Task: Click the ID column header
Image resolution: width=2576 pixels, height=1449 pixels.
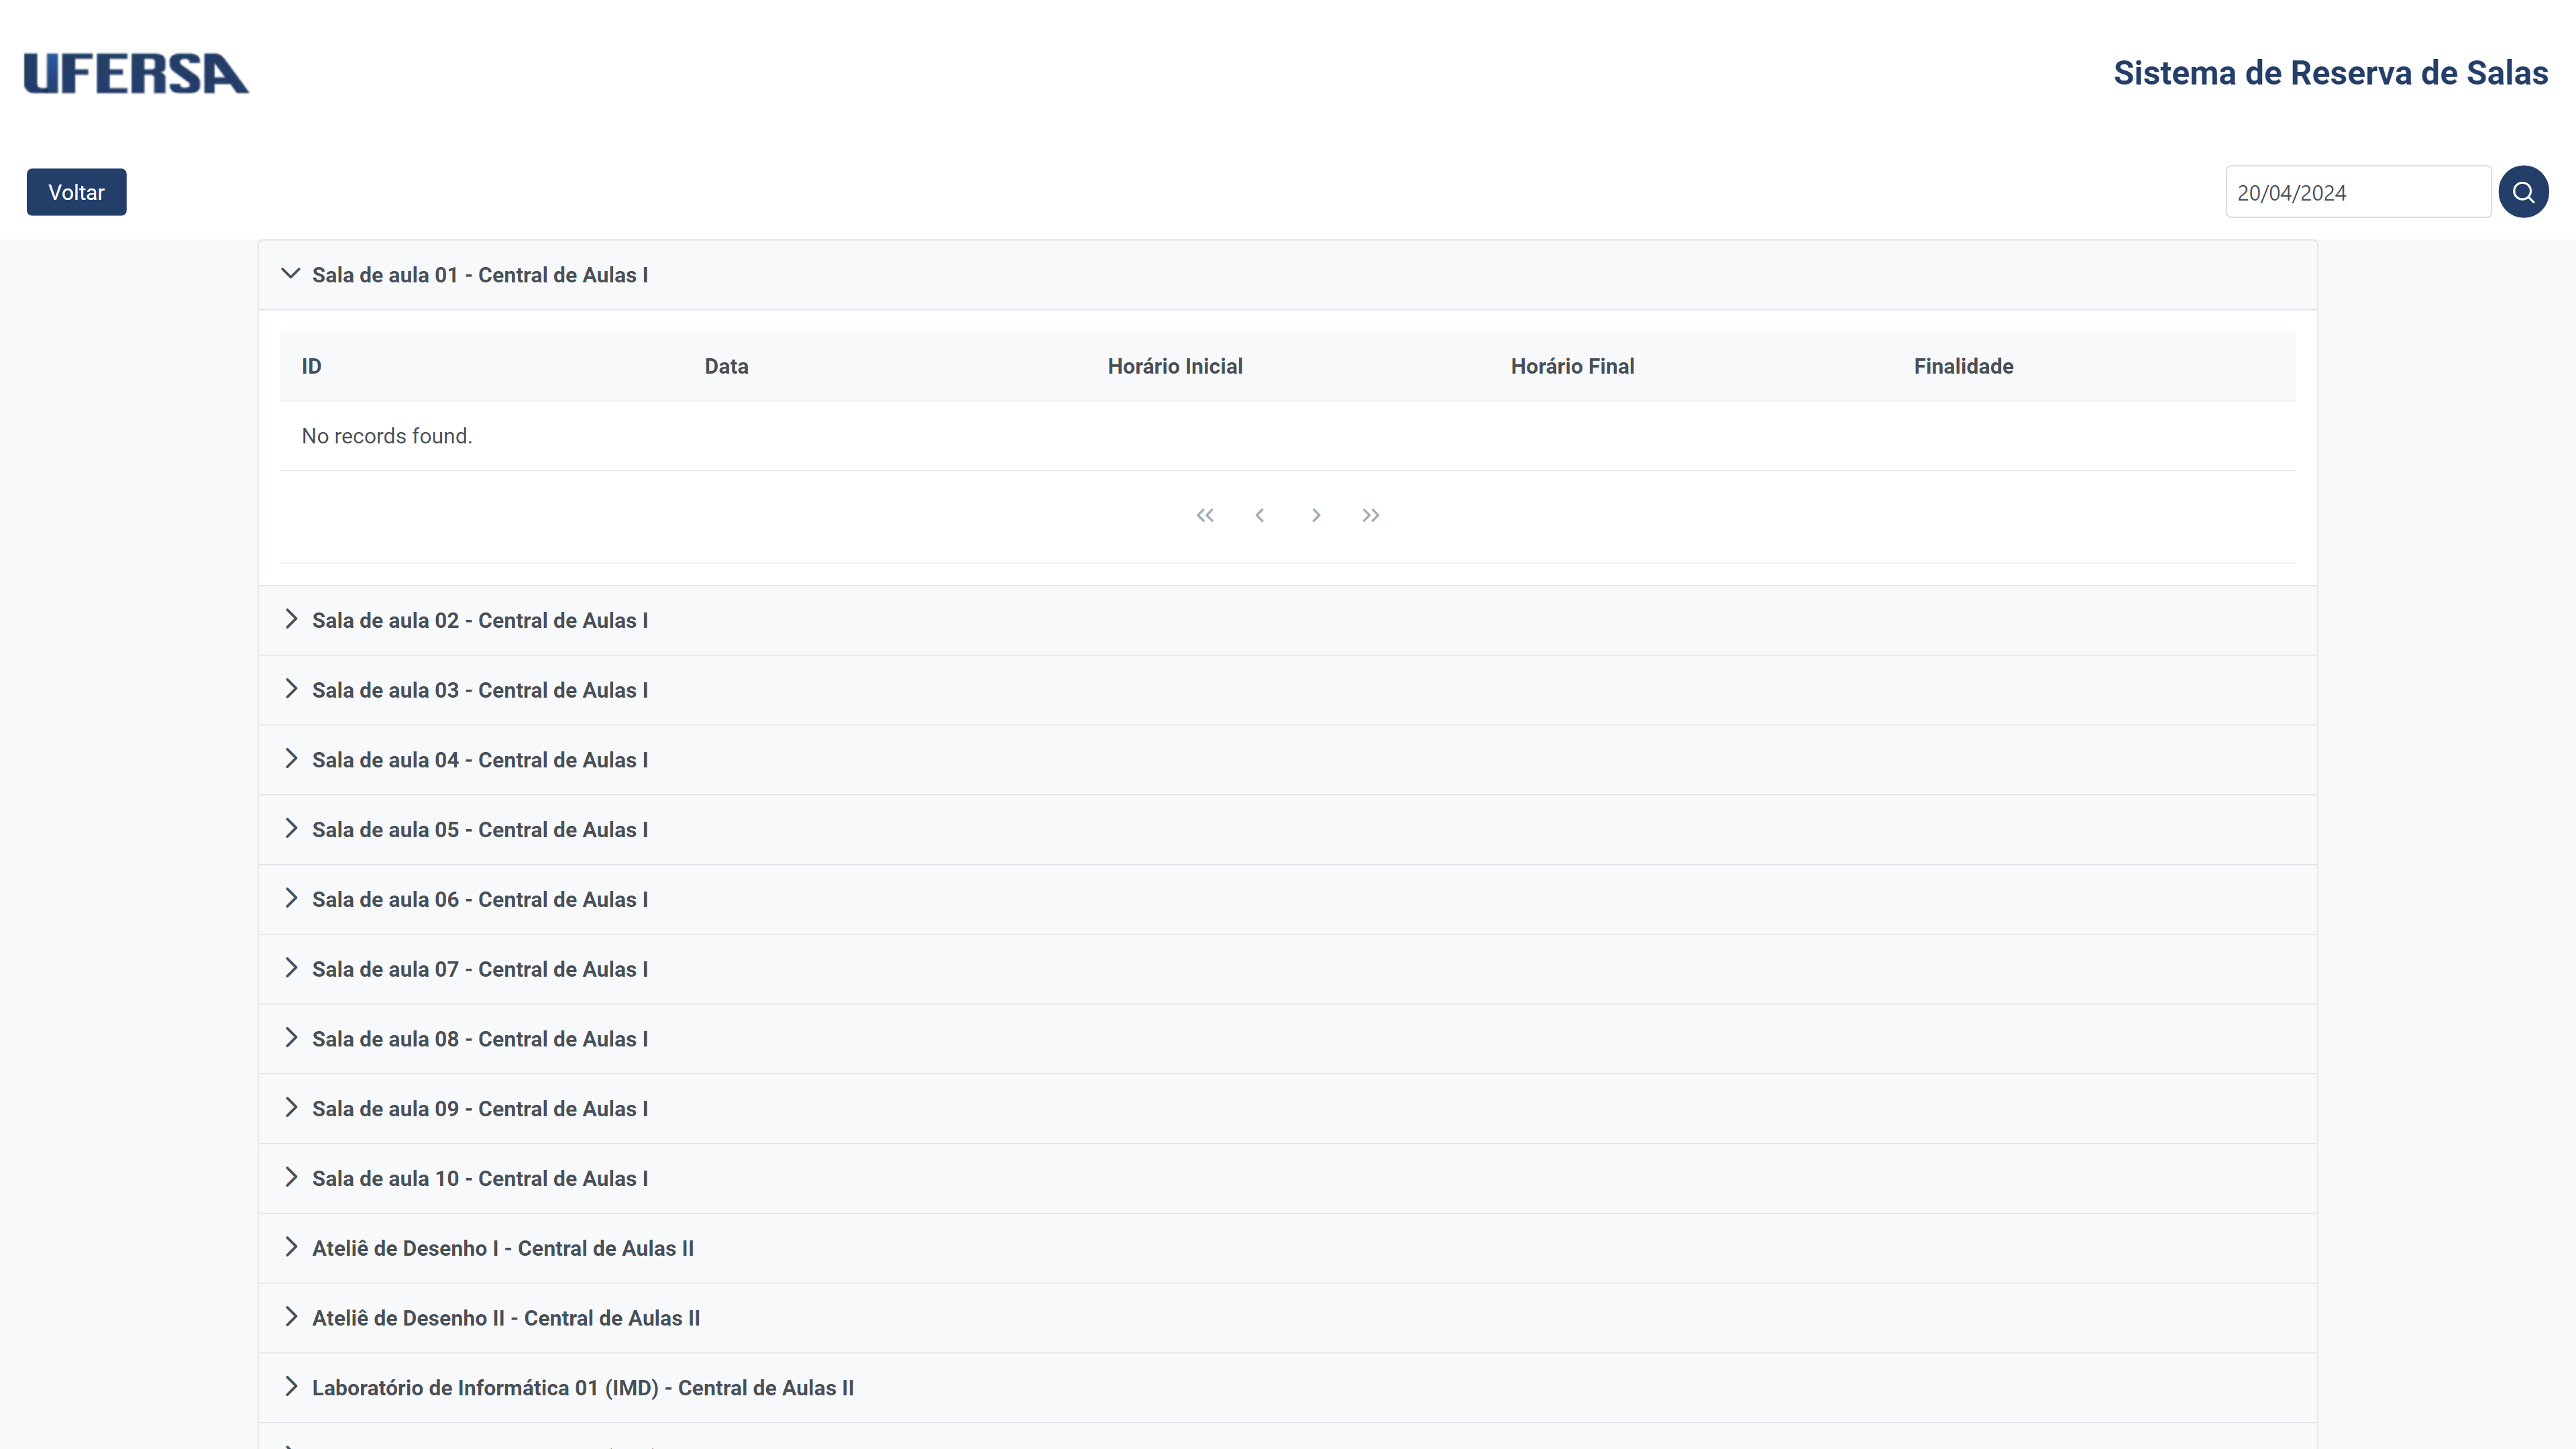Action: [481, 366]
